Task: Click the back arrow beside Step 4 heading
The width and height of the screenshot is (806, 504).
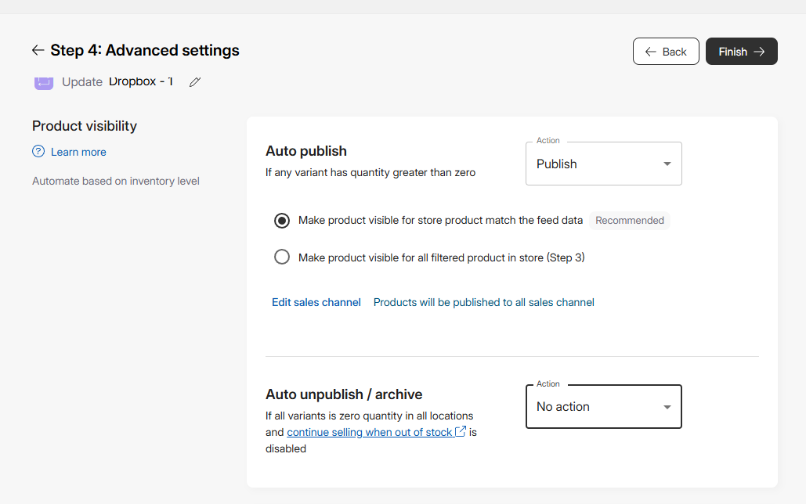Action: coord(38,51)
